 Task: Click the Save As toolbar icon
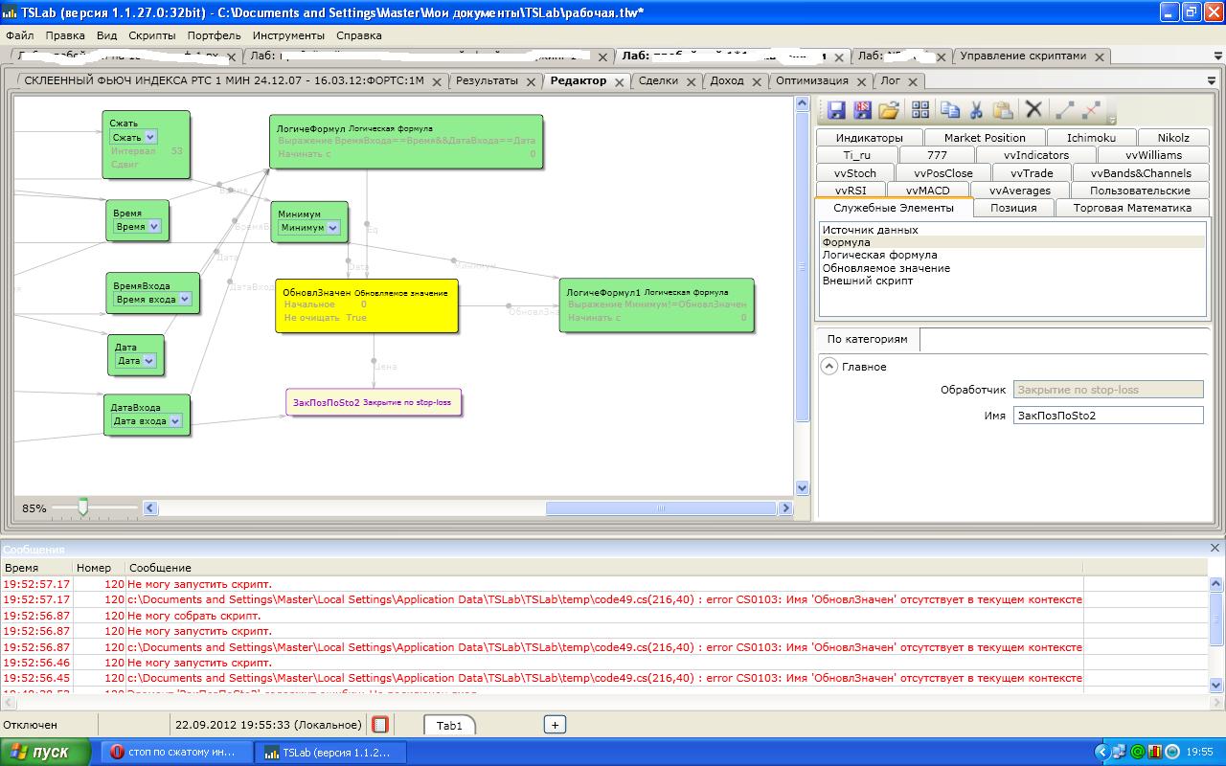tap(862, 110)
